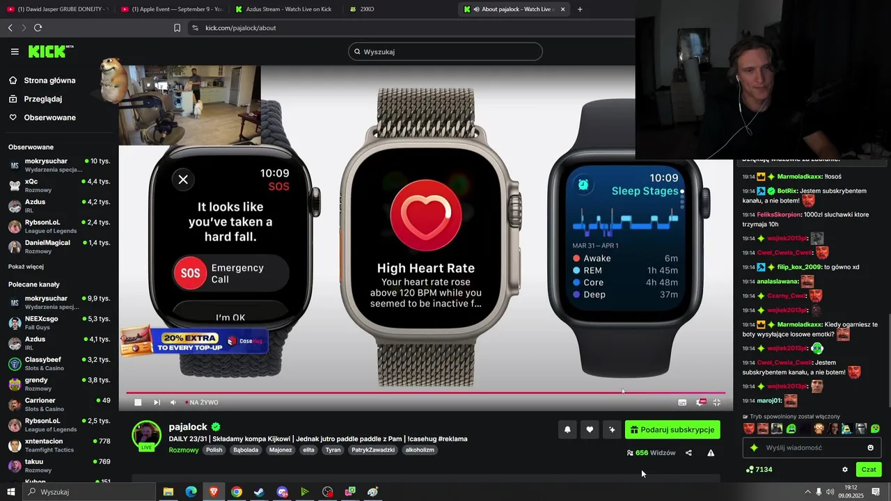The width and height of the screenshot is (891, 501).
Task: Open Classybeef recommended channel
Action: tap(59, 363)
